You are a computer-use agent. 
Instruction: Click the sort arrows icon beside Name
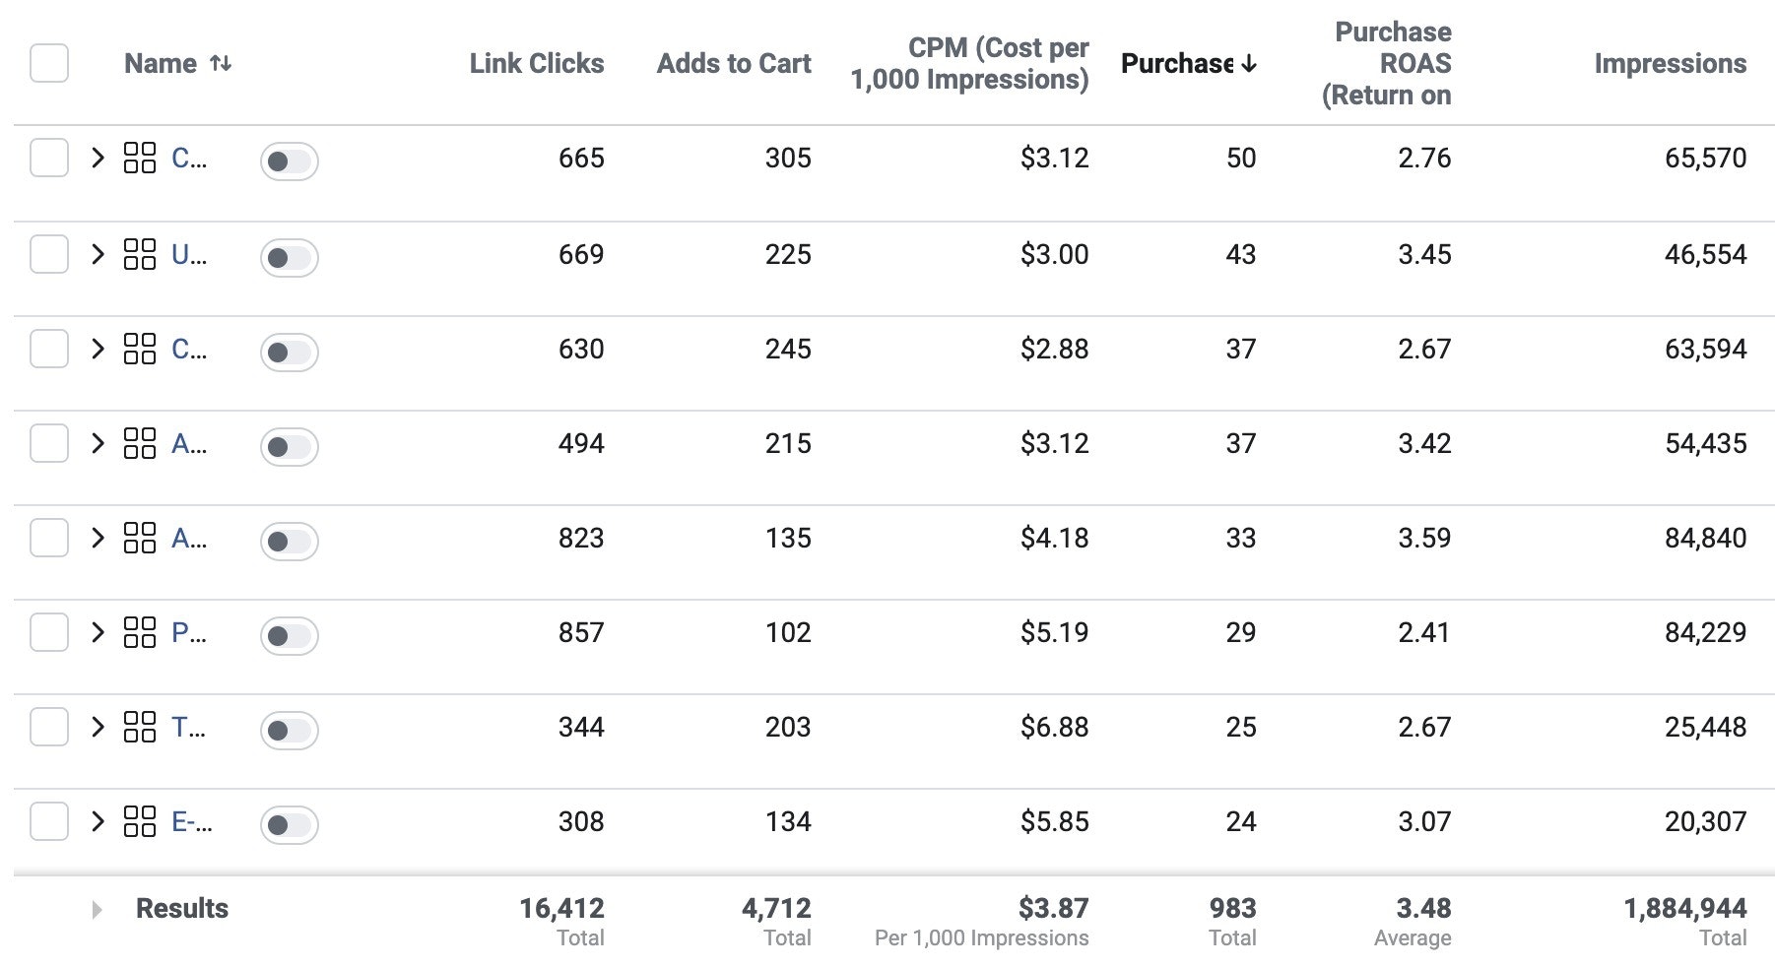click(x=221, y=64)
